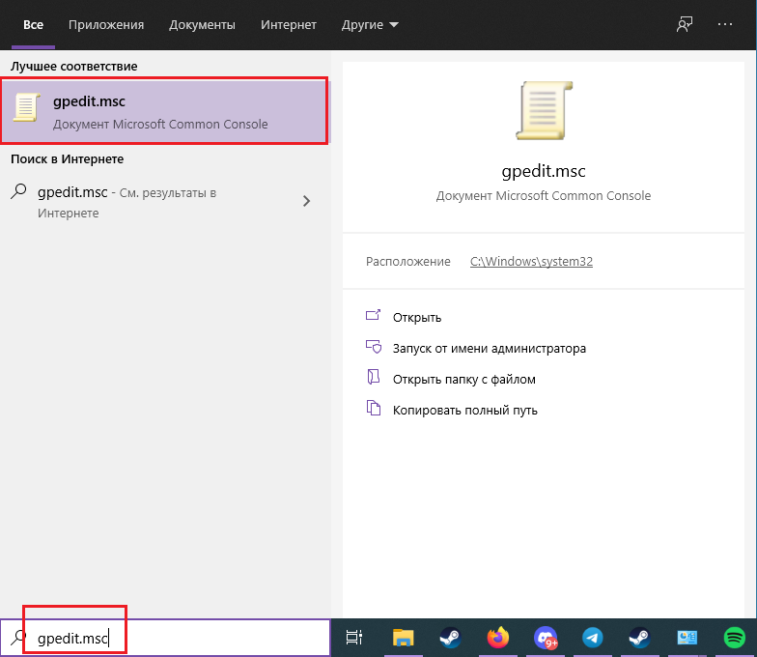Switch to the Все tab
The width and height of the screenshot is (757, 657).
click(33, 25)
